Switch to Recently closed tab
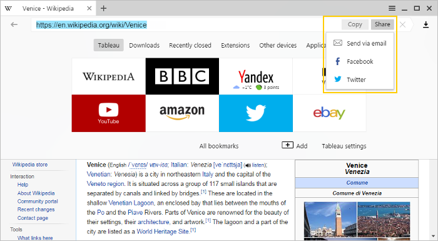438x241 pixels. [190, 45]
